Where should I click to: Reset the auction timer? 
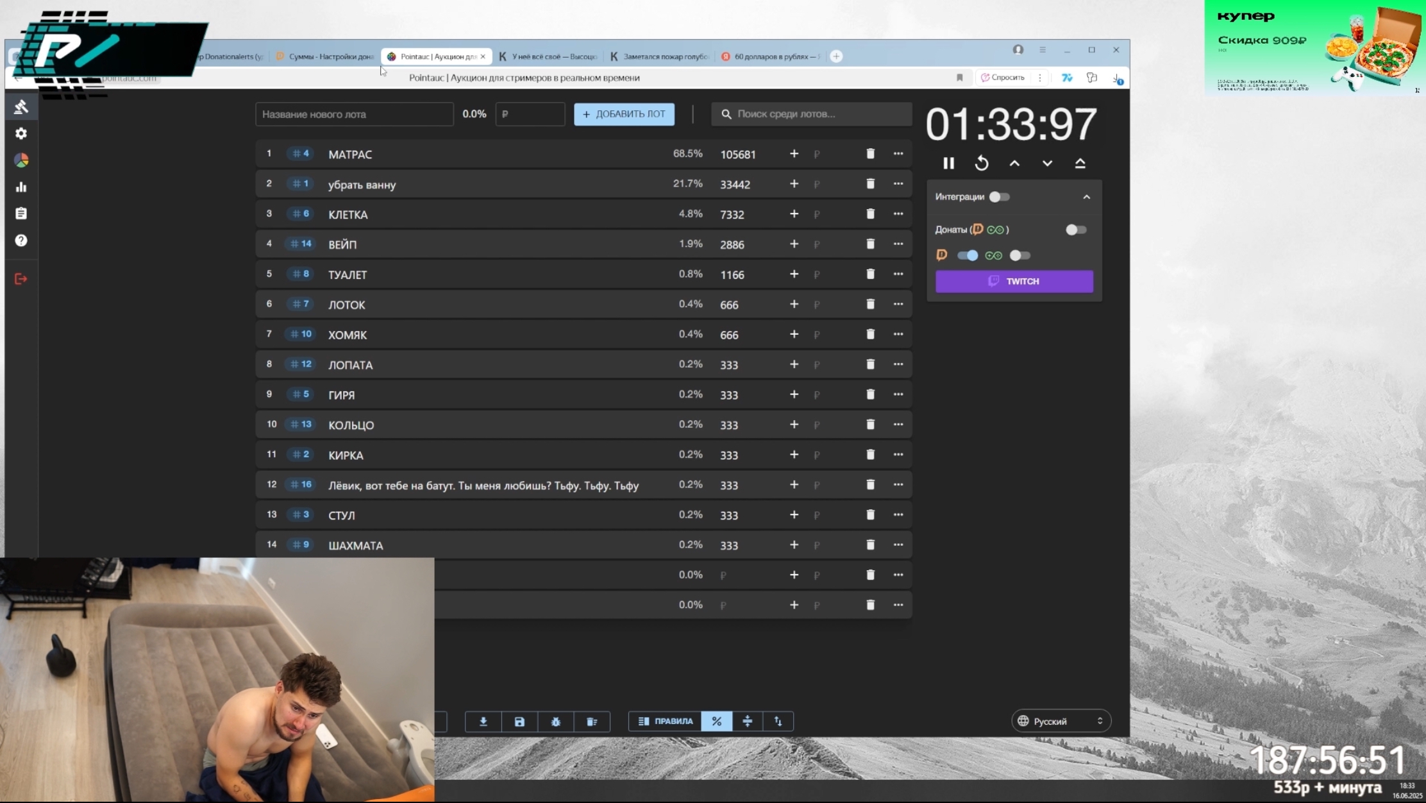click(x=982, y=164)
